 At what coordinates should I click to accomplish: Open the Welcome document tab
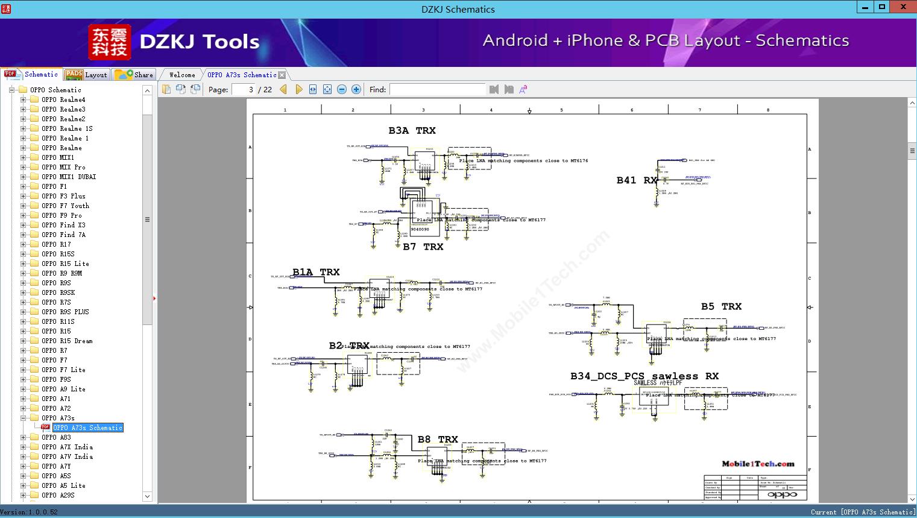[182, 75]
